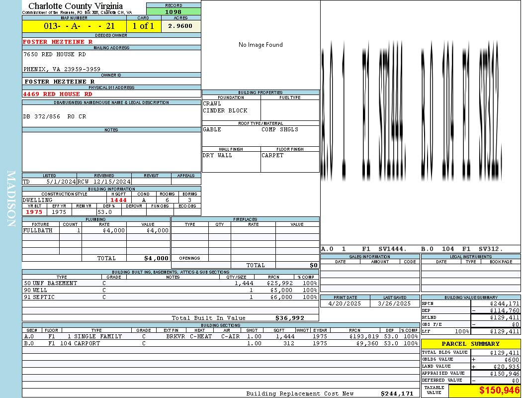Select the B.0 CARPORT building section row
The height and width of the screenshot is (398, 522).
point(221,343)
